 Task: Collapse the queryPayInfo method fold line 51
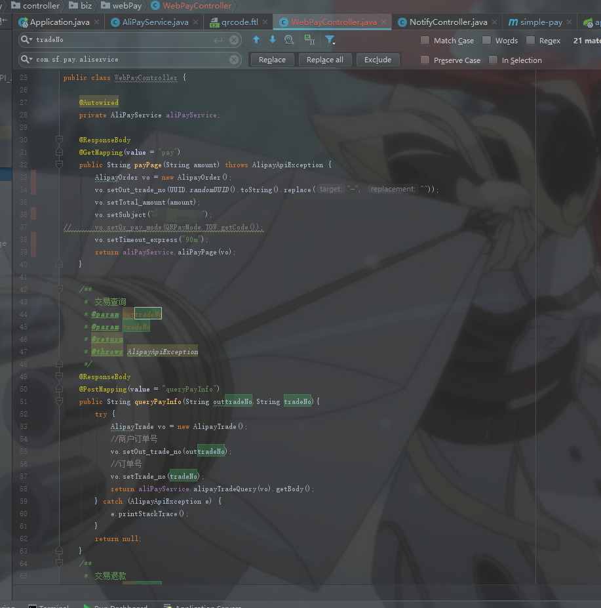click(x=59, y=401)
